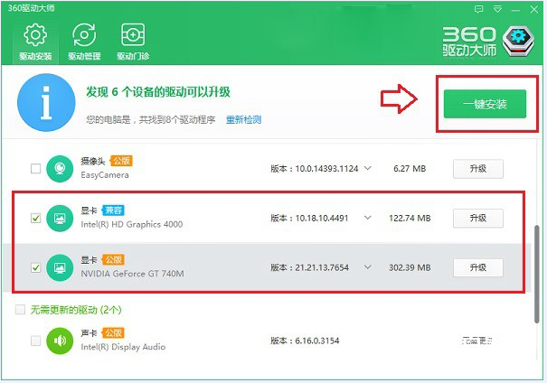Open the 驱动门诊 tab
Viewport: 547px width, 383px height.
(133, 42)
